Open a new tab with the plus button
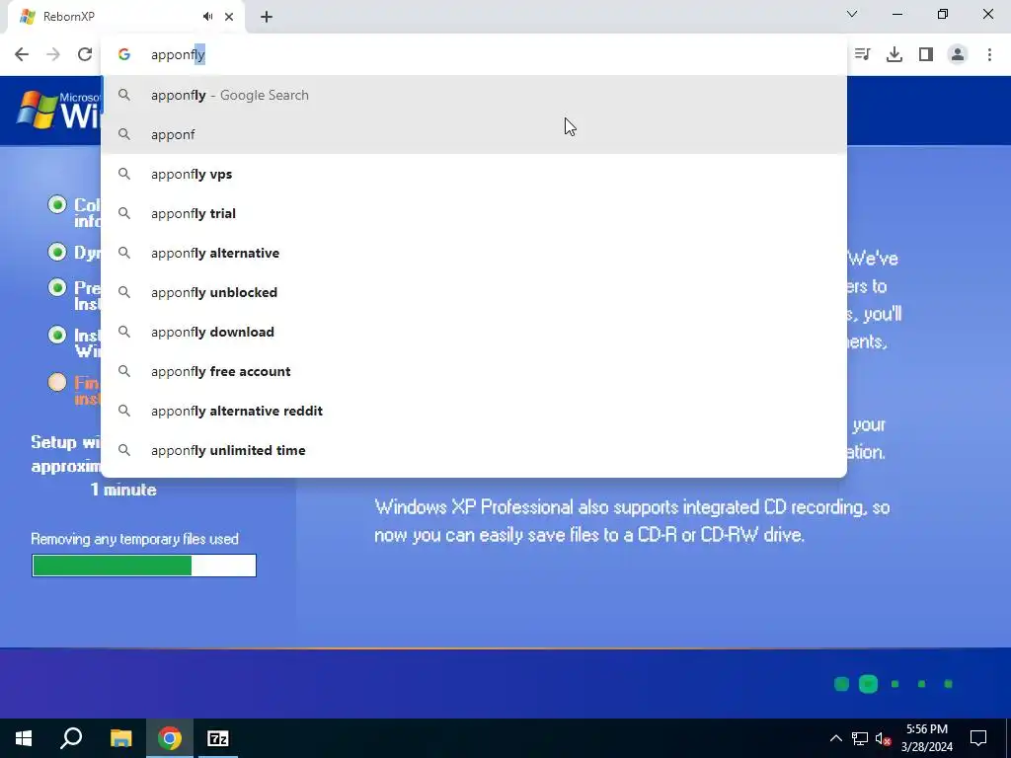This screenshot has width=1011, height=758. pos(267,17)
